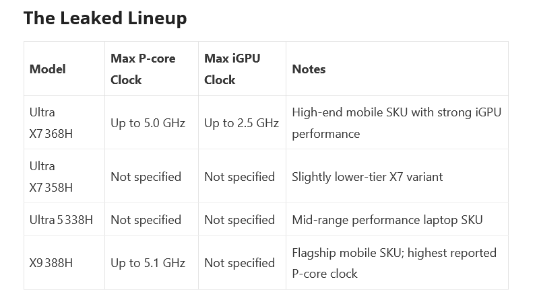537x300 pixels.
Task: Select the Ultra X7 358H model cell
Action: coord(51,177)
